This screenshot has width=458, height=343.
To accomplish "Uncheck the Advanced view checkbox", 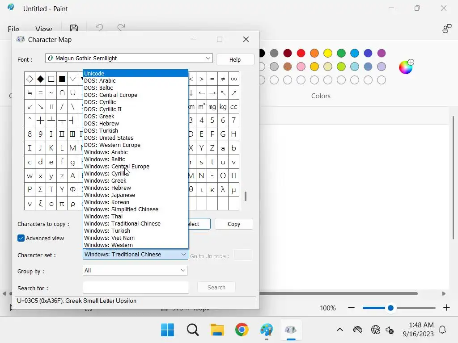I will pyautogui.click(x=21, y=238).
